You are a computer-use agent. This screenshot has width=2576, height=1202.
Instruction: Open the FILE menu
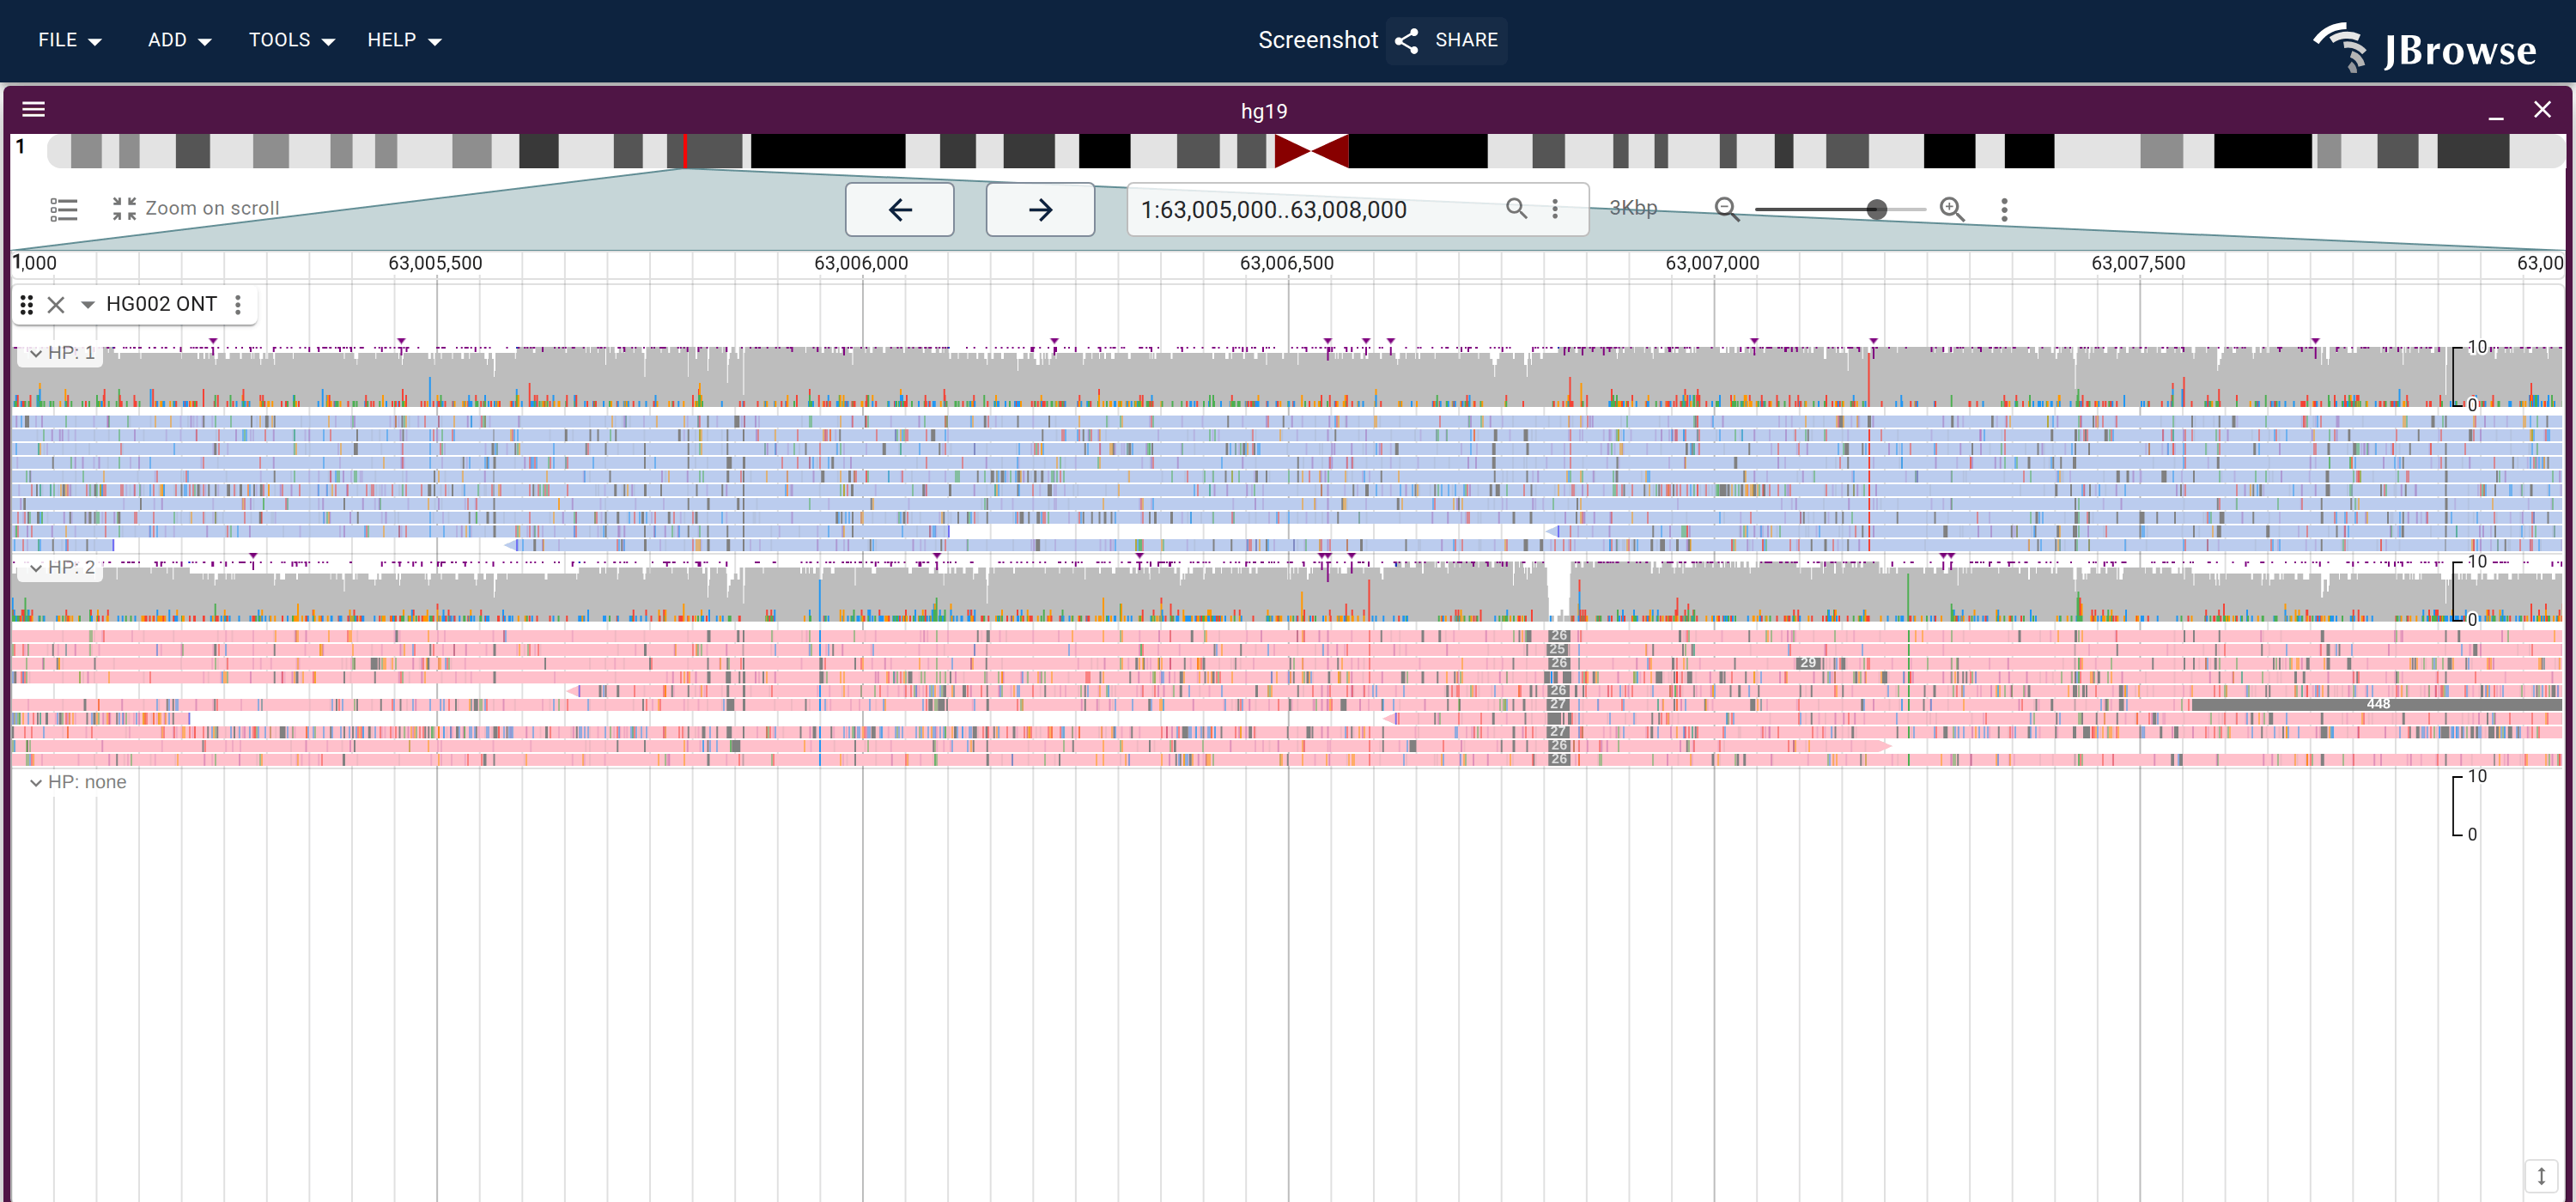coord(70,40)
